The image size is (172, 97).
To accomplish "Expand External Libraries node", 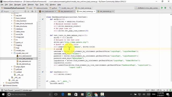I will click(1, 85).
